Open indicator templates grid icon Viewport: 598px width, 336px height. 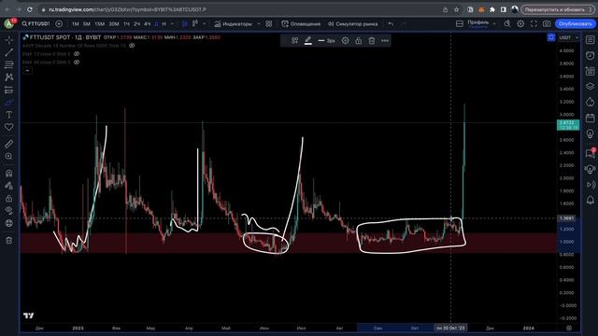tap(269, 24)
